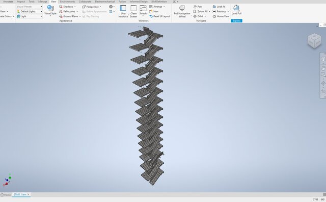Open the Full Navigation Wheel
This screenshot has width=326, height=202.
point(182,11)
